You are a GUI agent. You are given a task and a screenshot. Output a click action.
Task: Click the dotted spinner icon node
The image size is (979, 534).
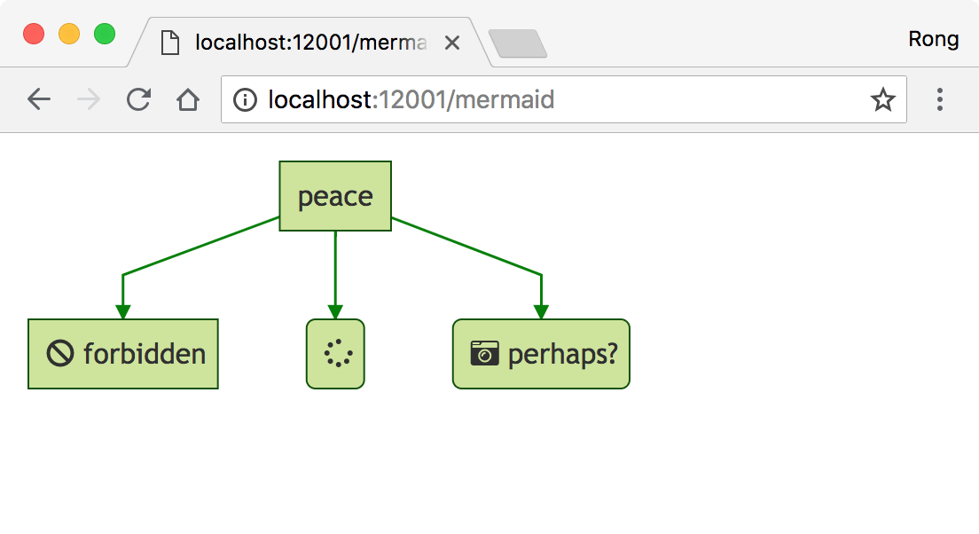[x=335, y=353]
